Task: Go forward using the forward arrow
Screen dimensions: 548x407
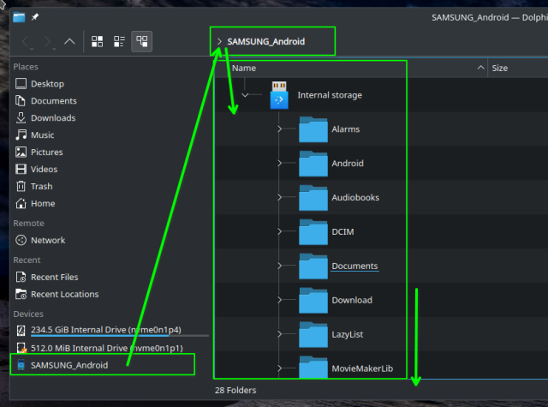Action: pyautogui.click(x=49, y=42)
